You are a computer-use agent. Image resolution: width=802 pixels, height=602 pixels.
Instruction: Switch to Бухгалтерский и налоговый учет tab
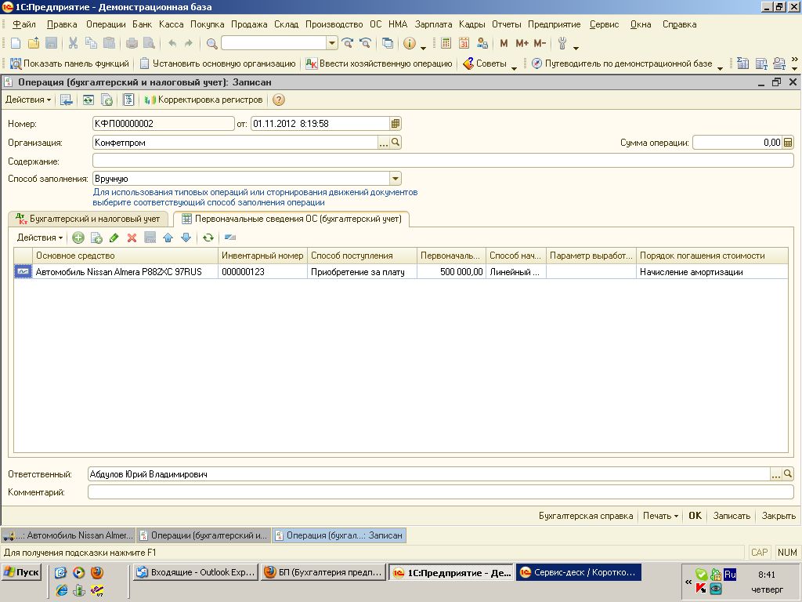[88, 219]
